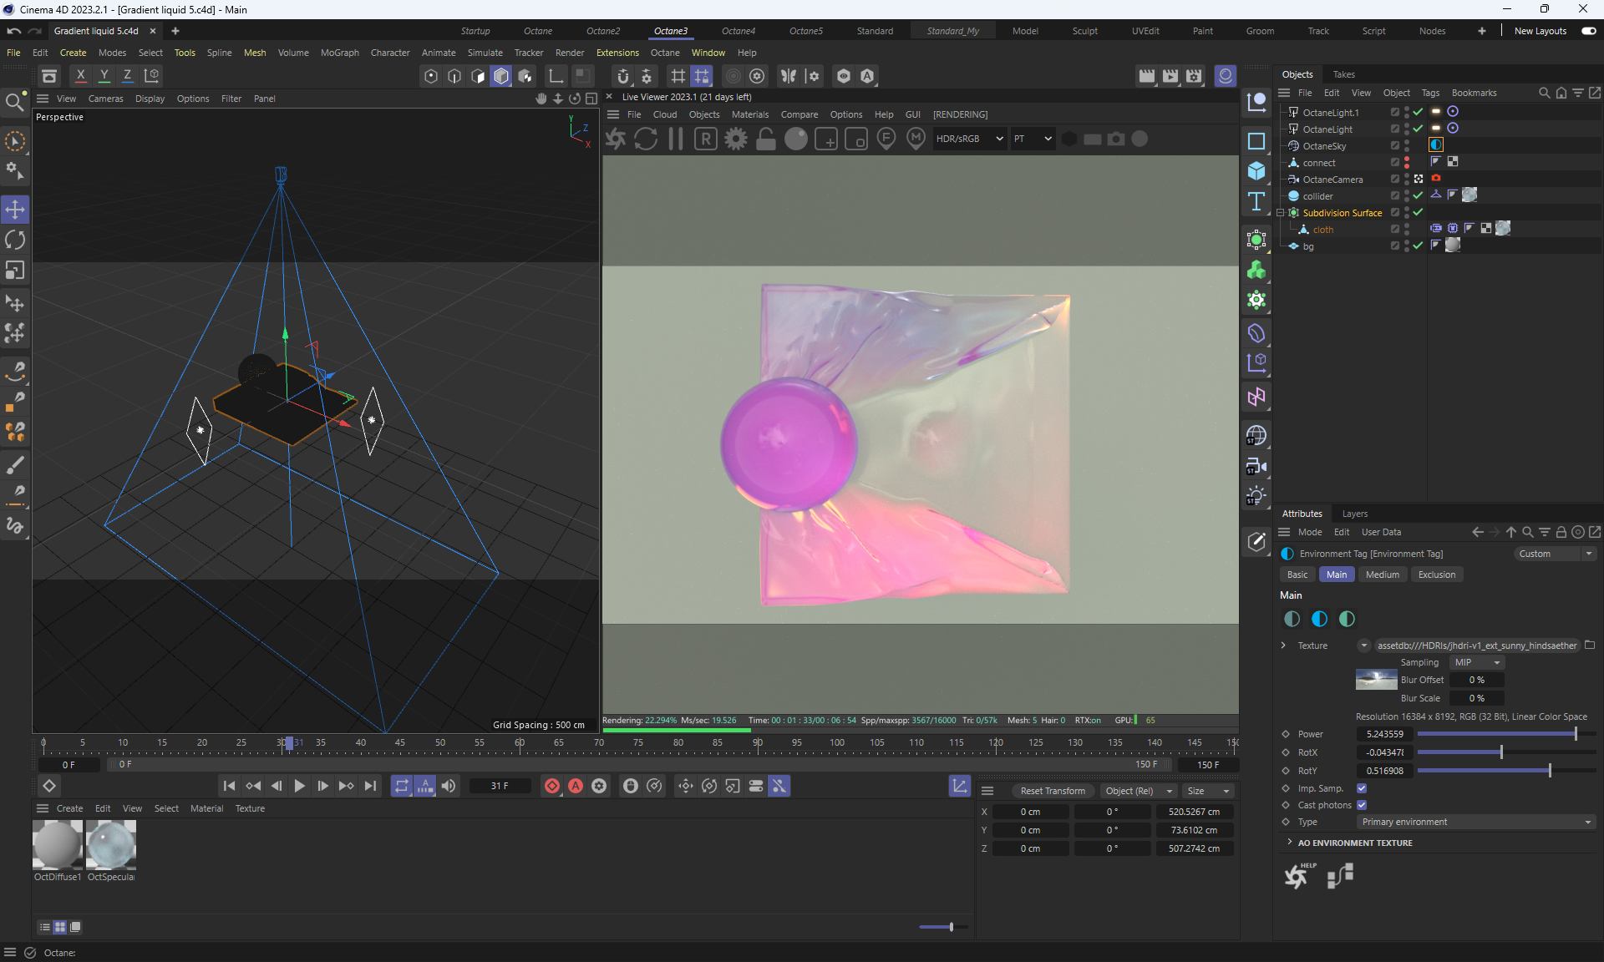The width and height of the screenshot is (1604, 962).
Task: Open Octane settings gear in Live Viewer
Action: (x=736, y=139)
